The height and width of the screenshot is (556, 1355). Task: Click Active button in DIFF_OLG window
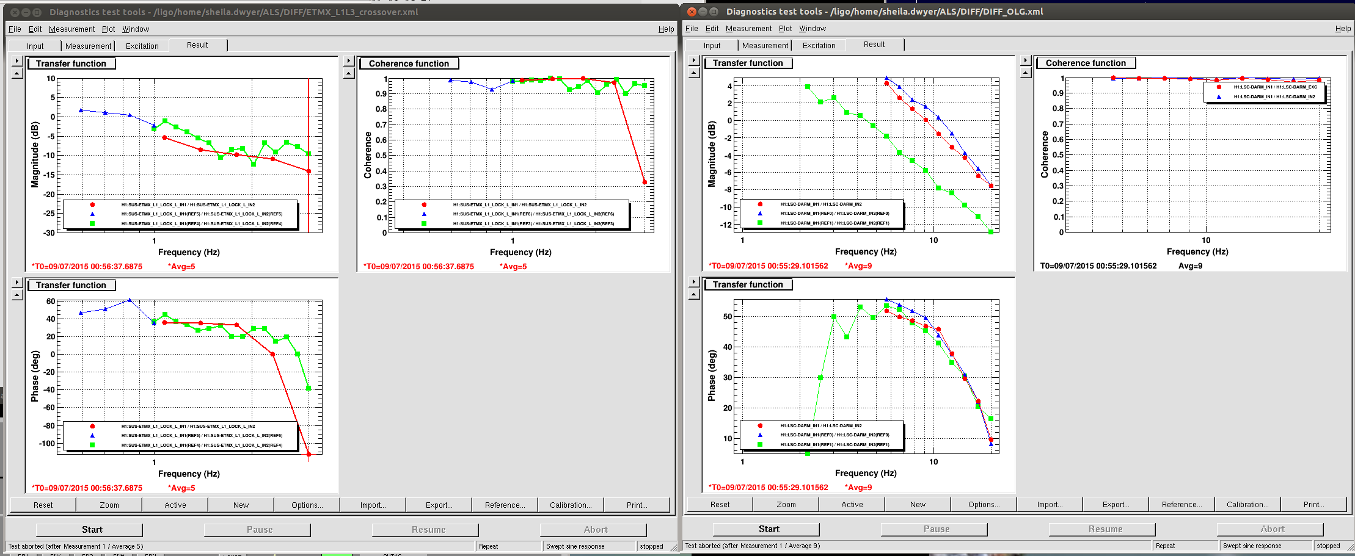click(x=852, y=504)
